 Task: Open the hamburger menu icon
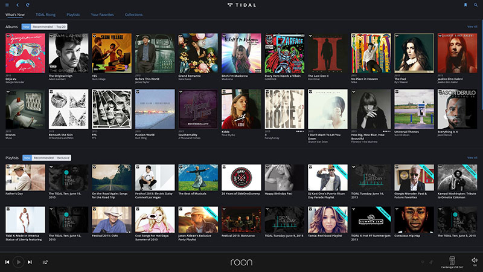(7, 5)
